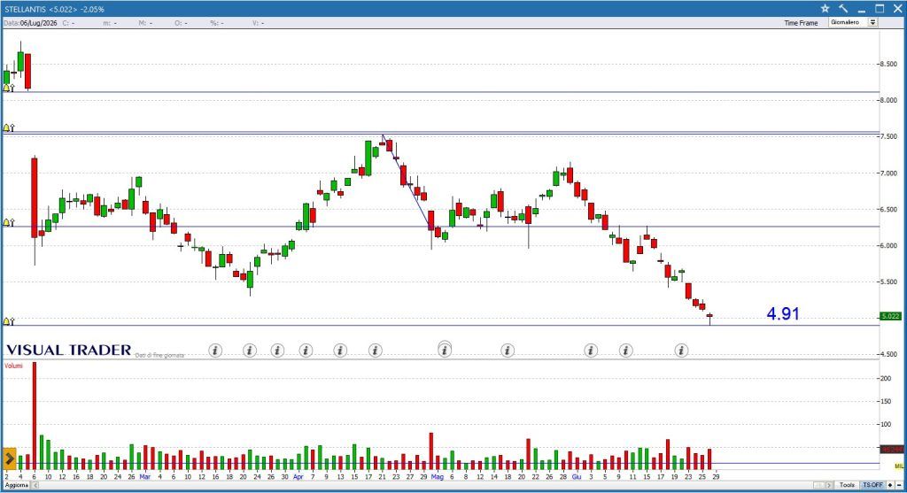Click the Data 06/Lug/2026 field
The image size is (907, 493).
pos(30,23)
